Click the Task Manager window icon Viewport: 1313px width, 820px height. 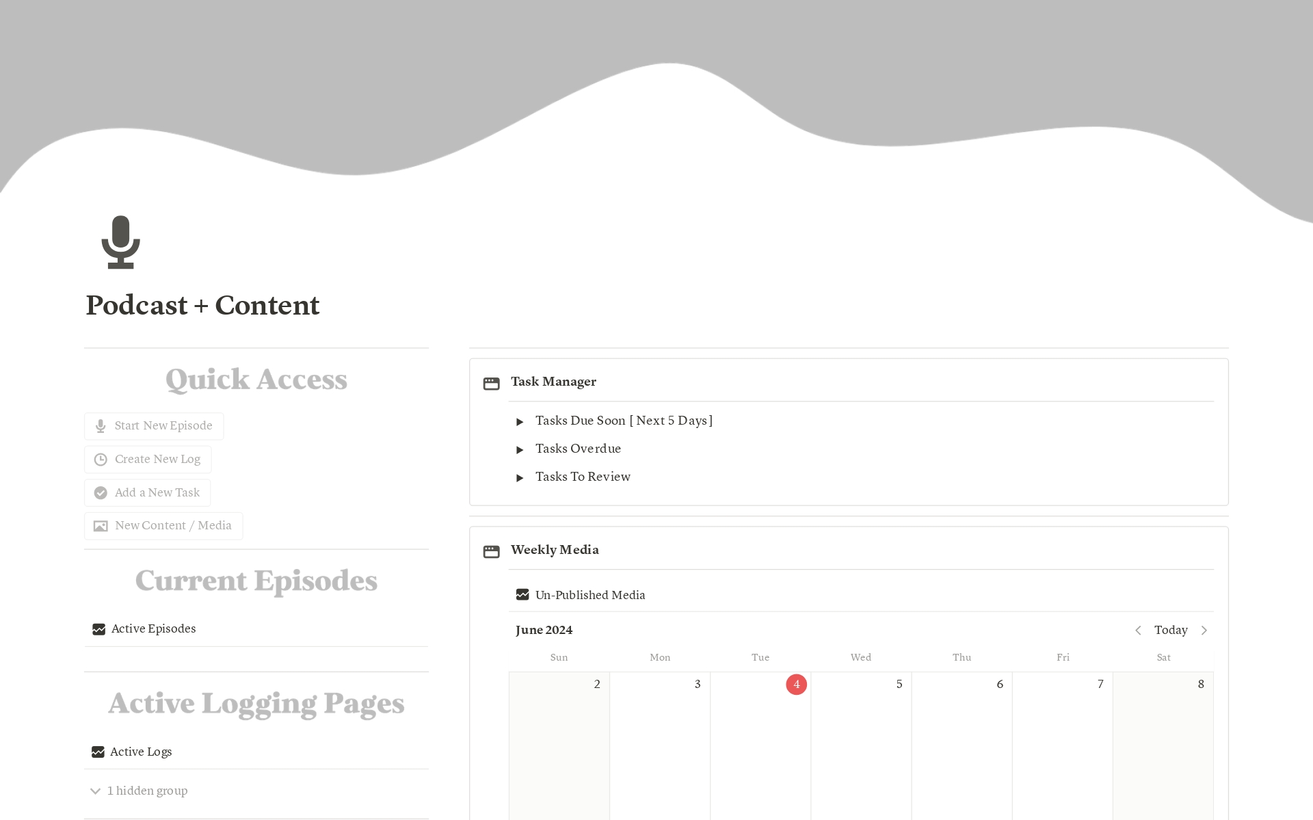pyautogui.click(x=491, y=384)
